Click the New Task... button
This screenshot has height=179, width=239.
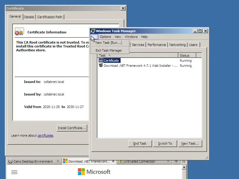190,143
